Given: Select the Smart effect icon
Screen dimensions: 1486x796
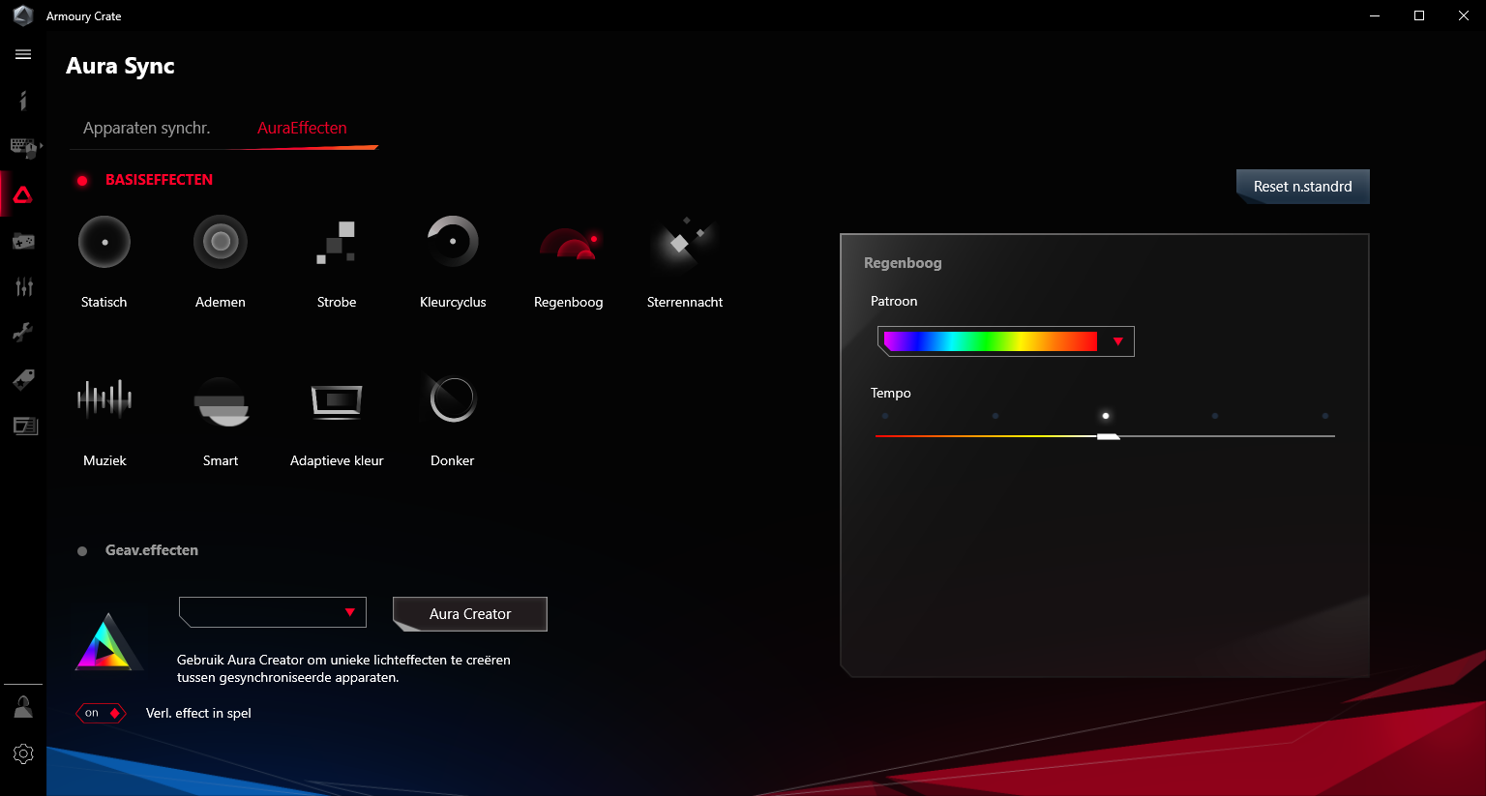Looking at the screenshot, I should click(221, 399).
